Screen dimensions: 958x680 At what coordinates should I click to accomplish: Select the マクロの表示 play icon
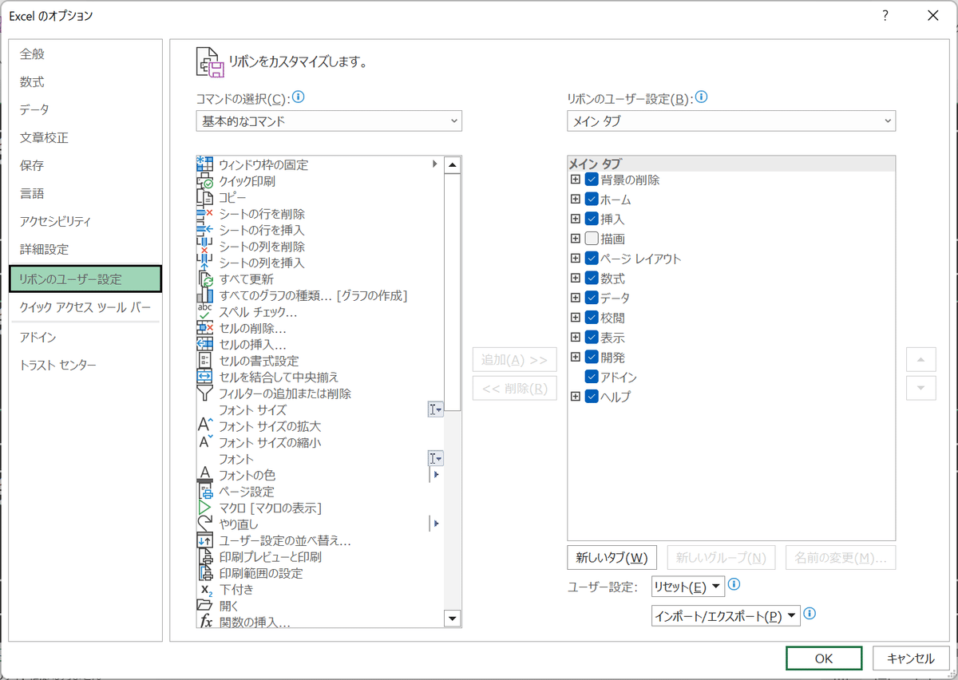pos(204,508)
